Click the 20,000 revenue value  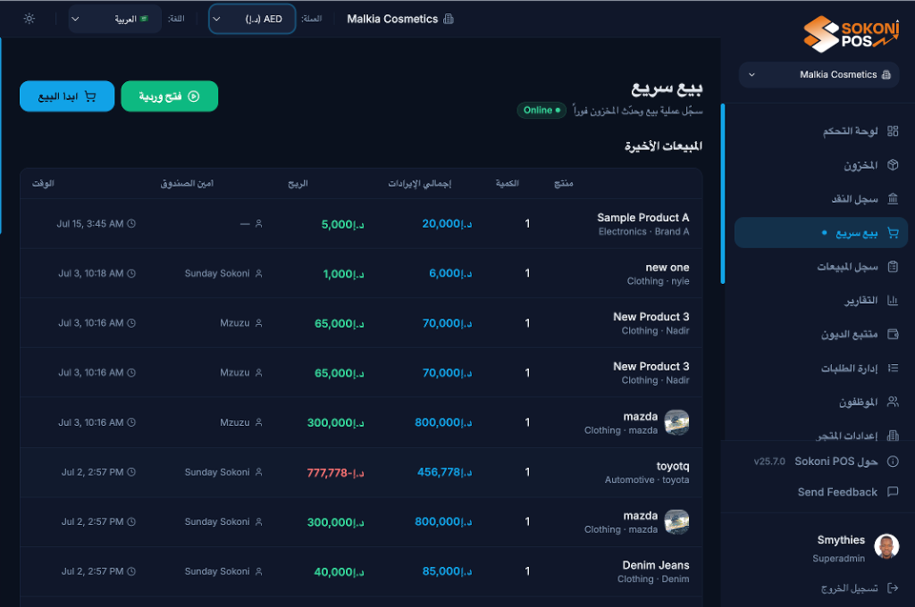pos(447,223)
